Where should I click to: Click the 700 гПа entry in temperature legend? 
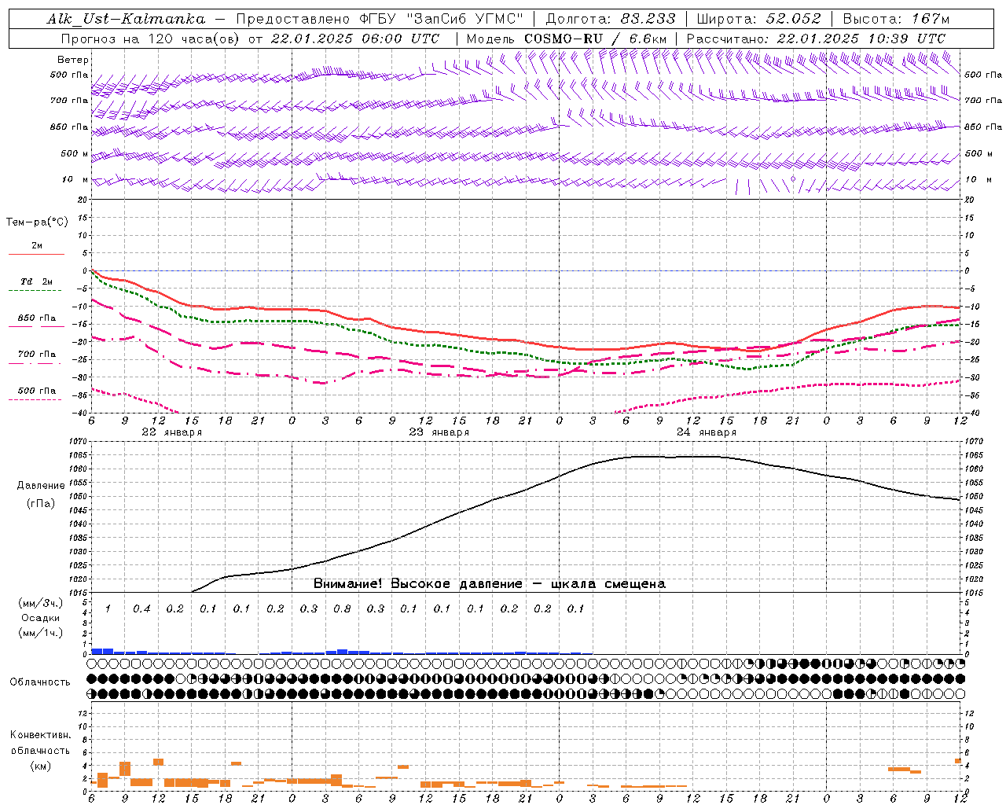[36, 355]
